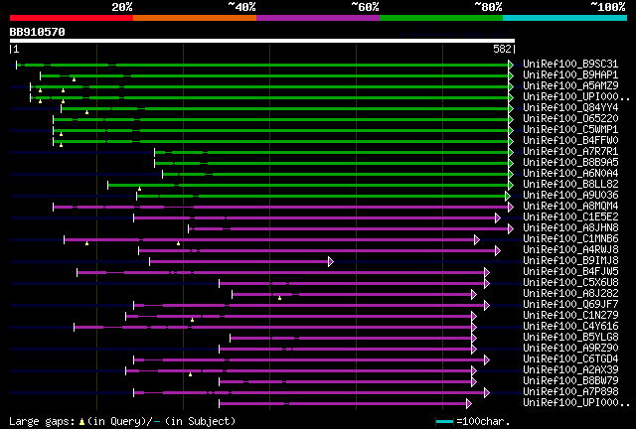Image resolution: width=636 pixels, height=429 pixels.
Task: Click the purple alignment bar of UniRef100_A8MQM4
Action: 280,207
